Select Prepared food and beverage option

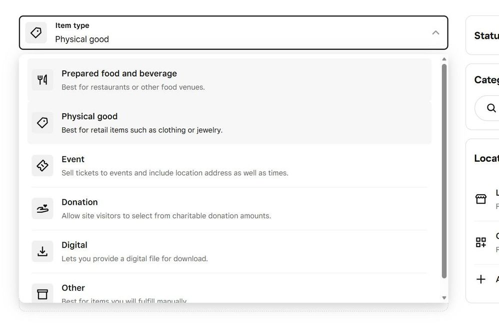click(229, 80)
